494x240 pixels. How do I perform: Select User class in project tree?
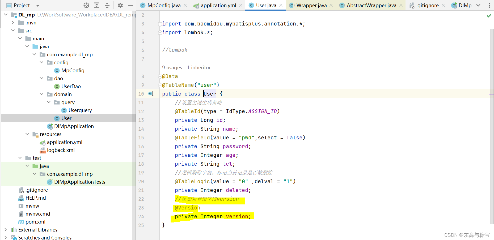pos(66,118)
